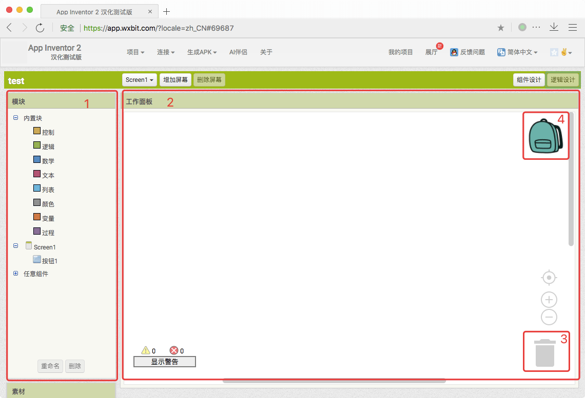Click the AI伴侣 menu item
The image size is (585, 398).
click(238, 52)
